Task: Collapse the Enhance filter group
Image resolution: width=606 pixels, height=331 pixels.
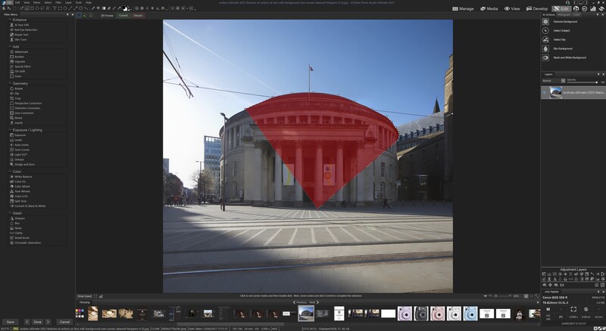Action: [x=10, y=20]
